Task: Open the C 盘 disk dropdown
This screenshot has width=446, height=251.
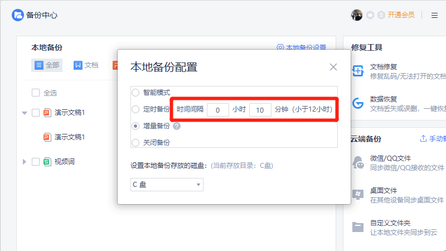Action: (167, 185)
